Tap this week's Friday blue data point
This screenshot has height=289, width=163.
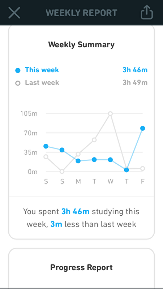[142, 128]
